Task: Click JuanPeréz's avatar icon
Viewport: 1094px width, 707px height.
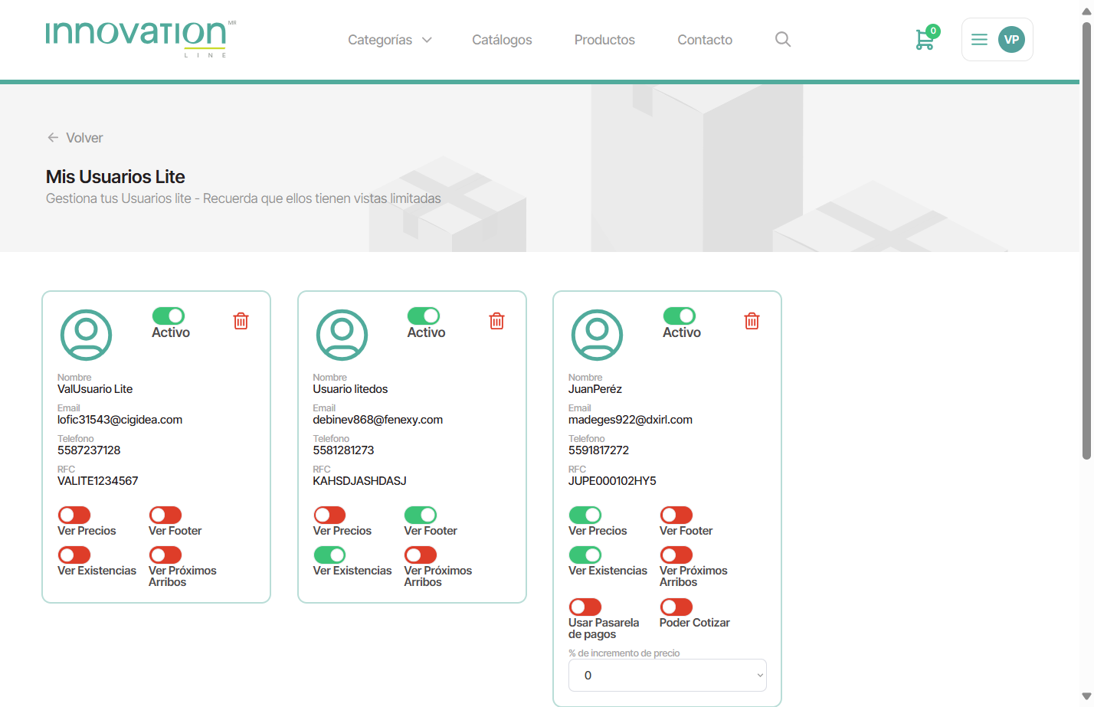Action: tap(598, 335)
